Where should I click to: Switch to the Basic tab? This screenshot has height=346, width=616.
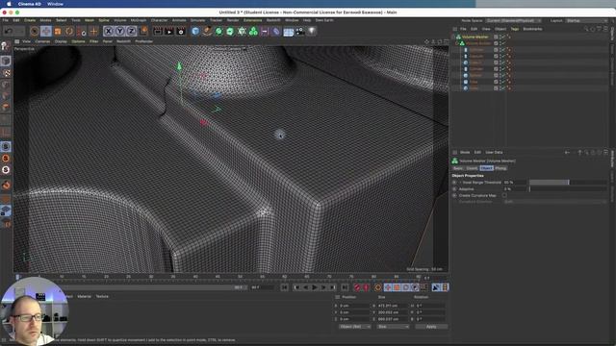coord(458,168)
